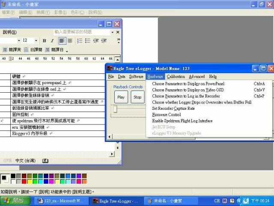Click the Stop button in eLogger
The image size is (274, 206).
point(137,97)
